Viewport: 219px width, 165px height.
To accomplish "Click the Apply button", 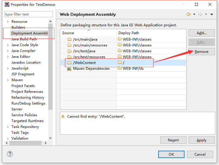I will pos(201,140).
